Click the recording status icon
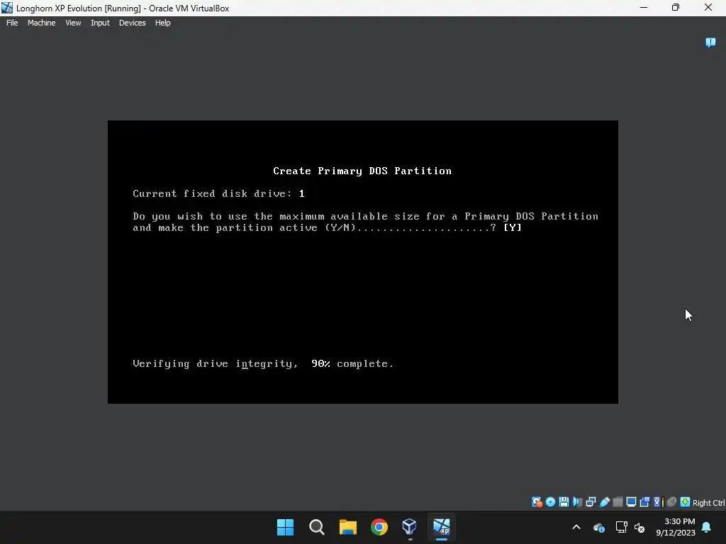This screenshot has width=726, height=544. point(644,502)
